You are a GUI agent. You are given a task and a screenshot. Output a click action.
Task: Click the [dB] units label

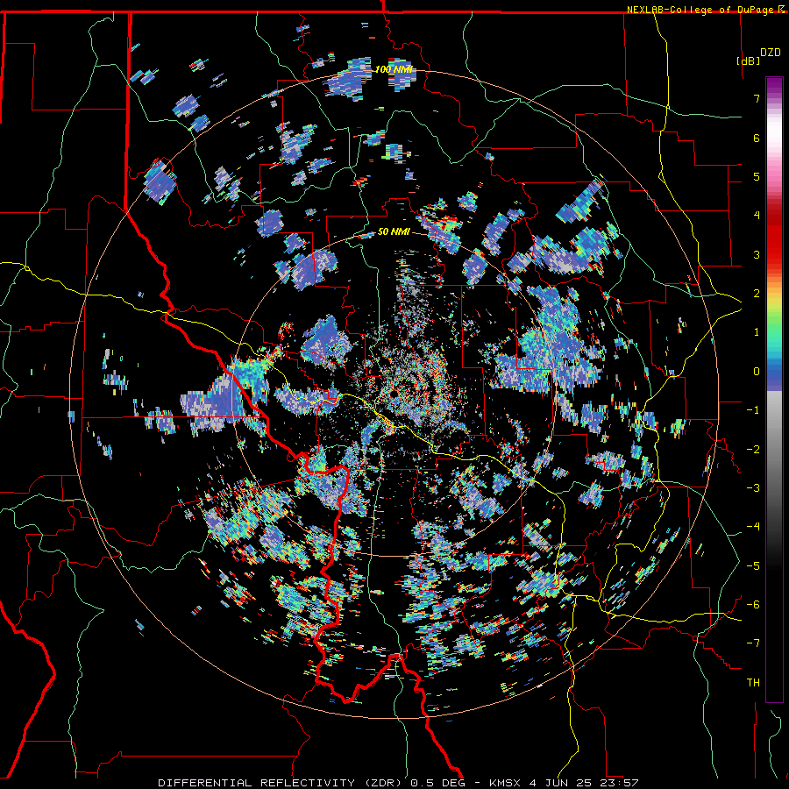point(749,60)
